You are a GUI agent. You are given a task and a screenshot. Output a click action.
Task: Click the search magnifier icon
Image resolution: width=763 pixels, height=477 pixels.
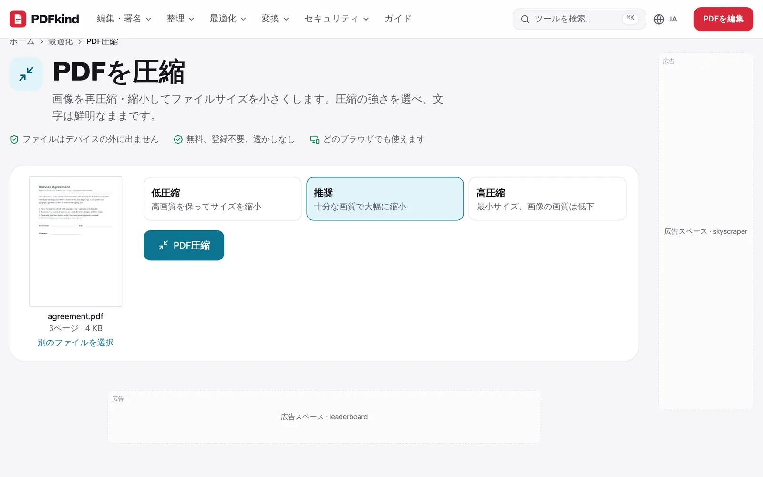pos(525,19)
